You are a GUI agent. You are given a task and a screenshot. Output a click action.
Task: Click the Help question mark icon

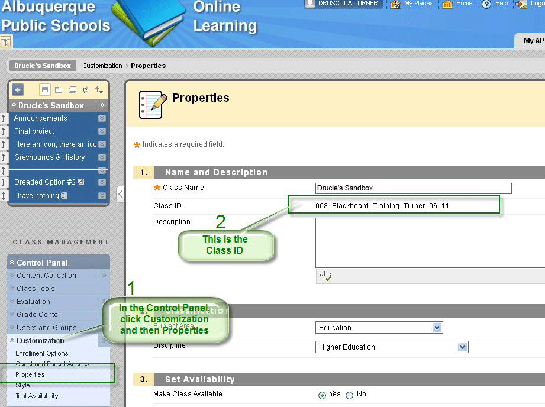point(486,4)
